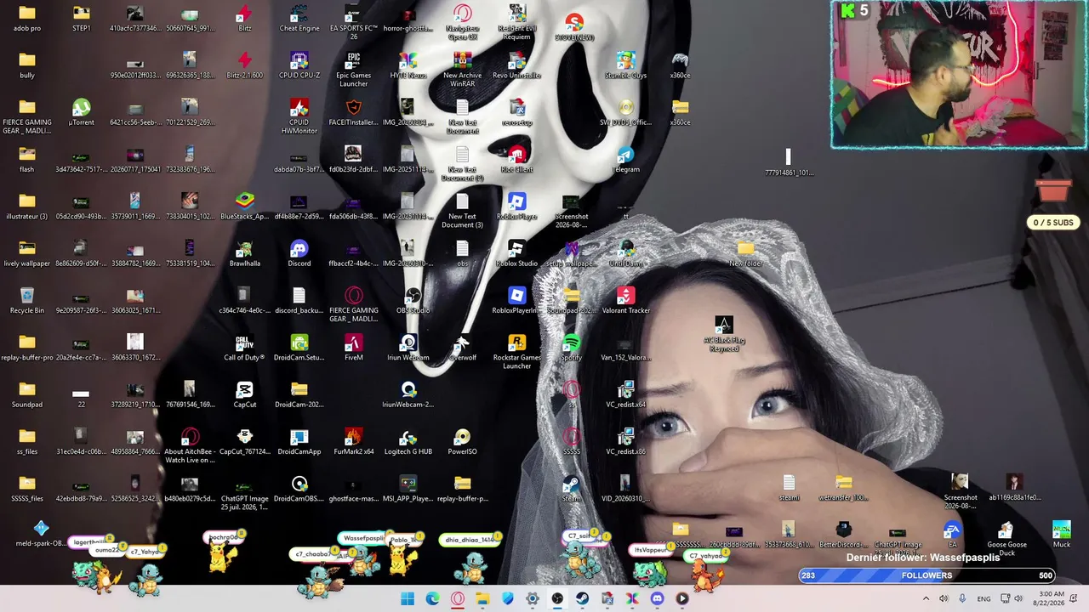Image resolution: width=1089 pixels, height=612 pixels.
Task: Select the PowerISO desktop icon
Action: click(x=463, y=441)
